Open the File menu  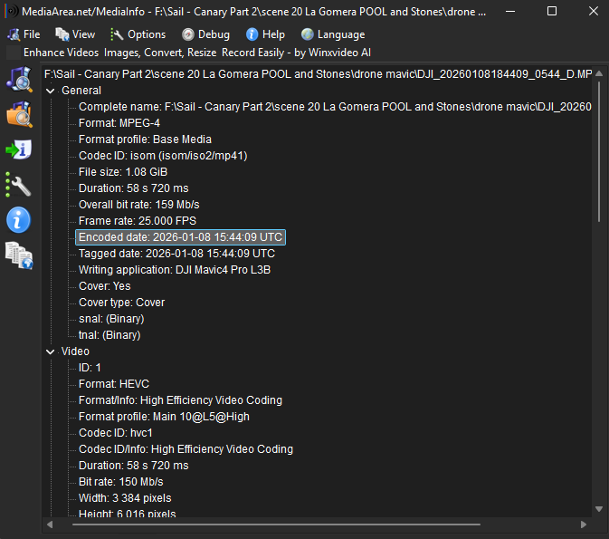[24, 34]
